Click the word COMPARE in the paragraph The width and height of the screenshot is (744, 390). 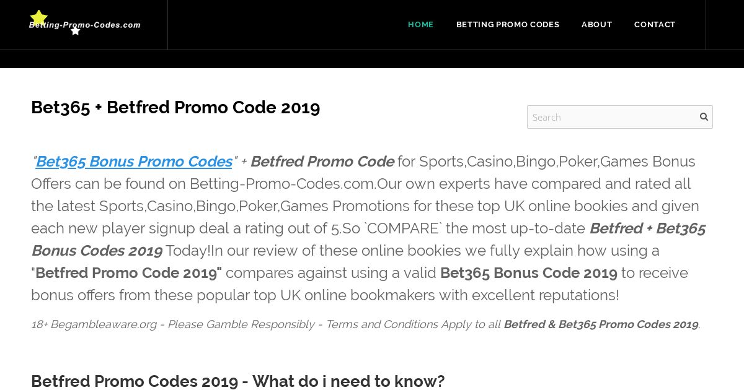(403, 228)
